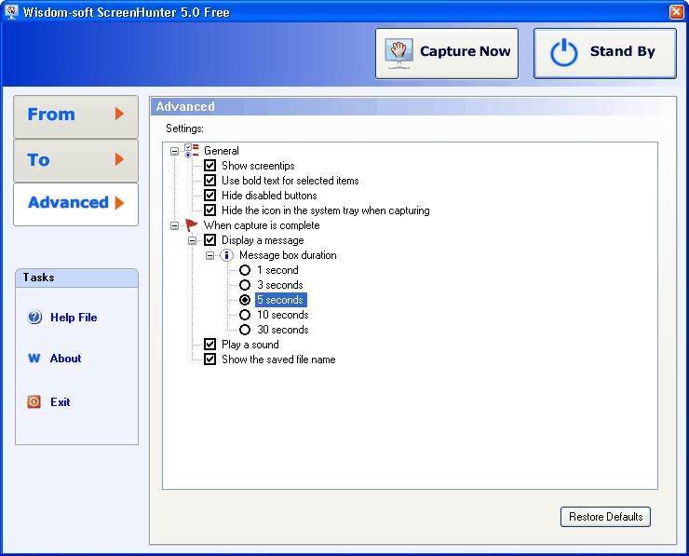689x556 pixels.
Task: Select the Advanced tab
Action: (75, 204)
